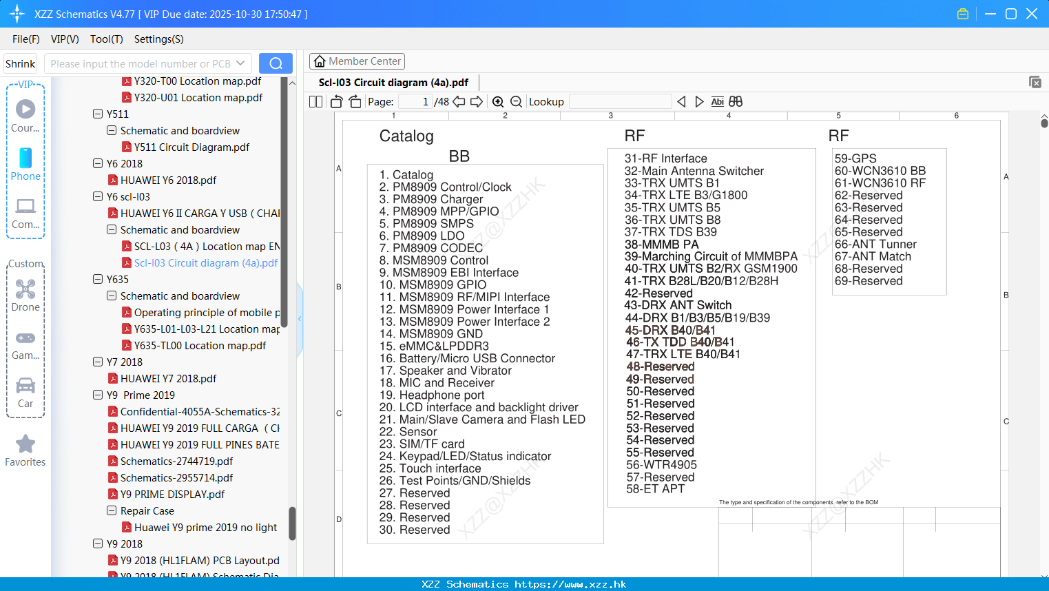Click the page number field
The height and width of the screenshot is (591, 1049).
[x=415, y=102]
